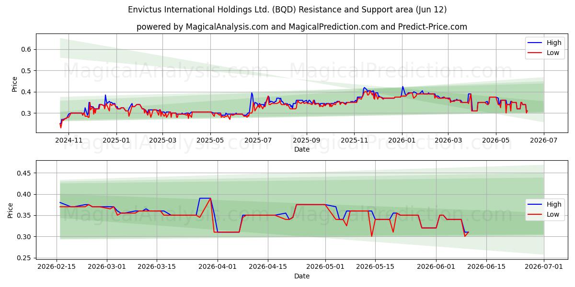This screenshot has width=575, height=287.
Task: Click the 2026-03-01 tick label on lower chart
Action: click(107, 267)
